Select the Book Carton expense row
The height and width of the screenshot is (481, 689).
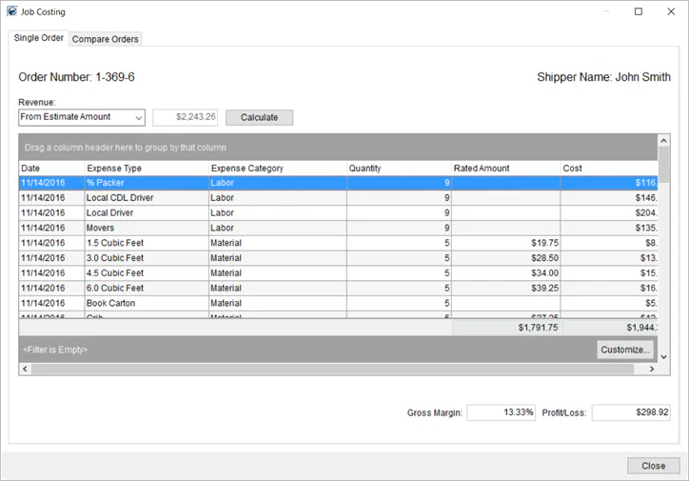click(x=339, y=304)
